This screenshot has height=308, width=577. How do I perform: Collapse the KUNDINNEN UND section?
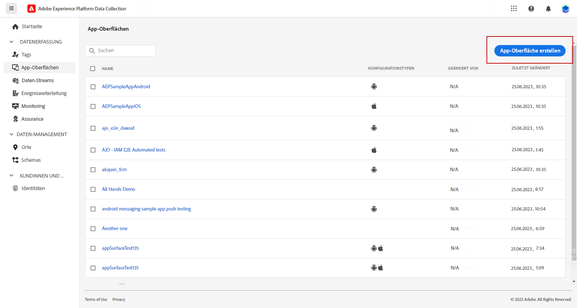[11, 176]
